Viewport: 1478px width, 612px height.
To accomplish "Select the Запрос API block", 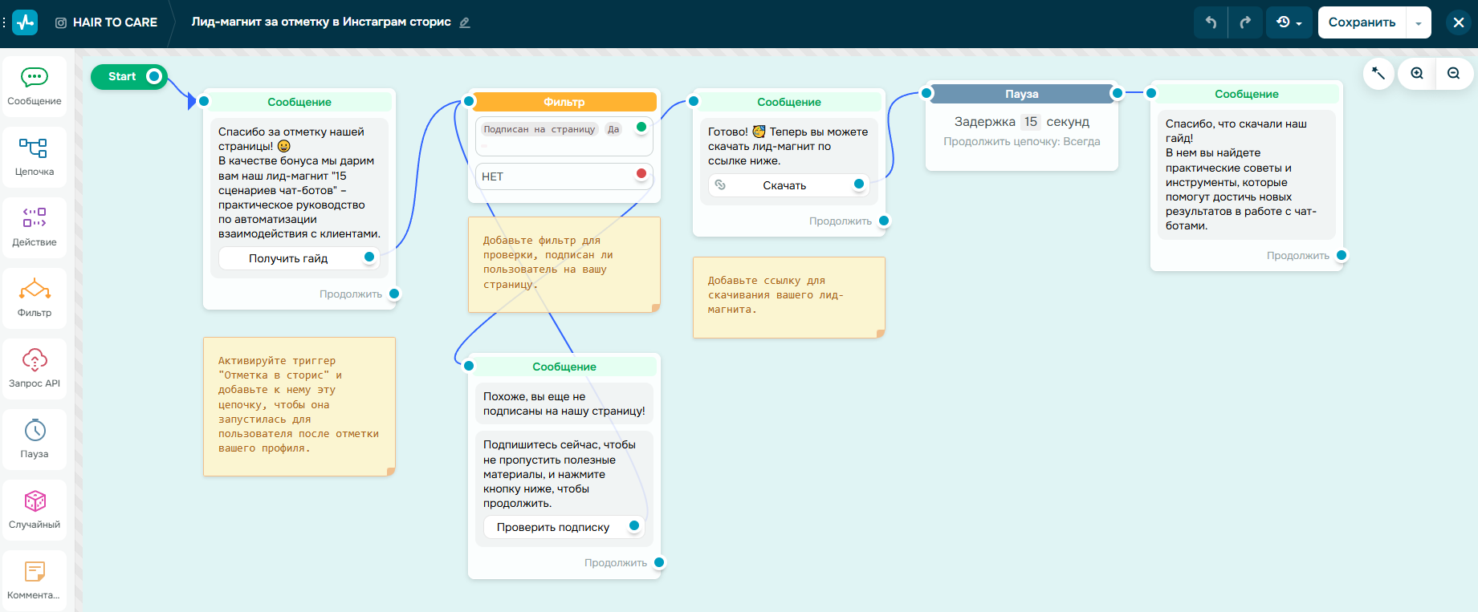I will 35,368.
